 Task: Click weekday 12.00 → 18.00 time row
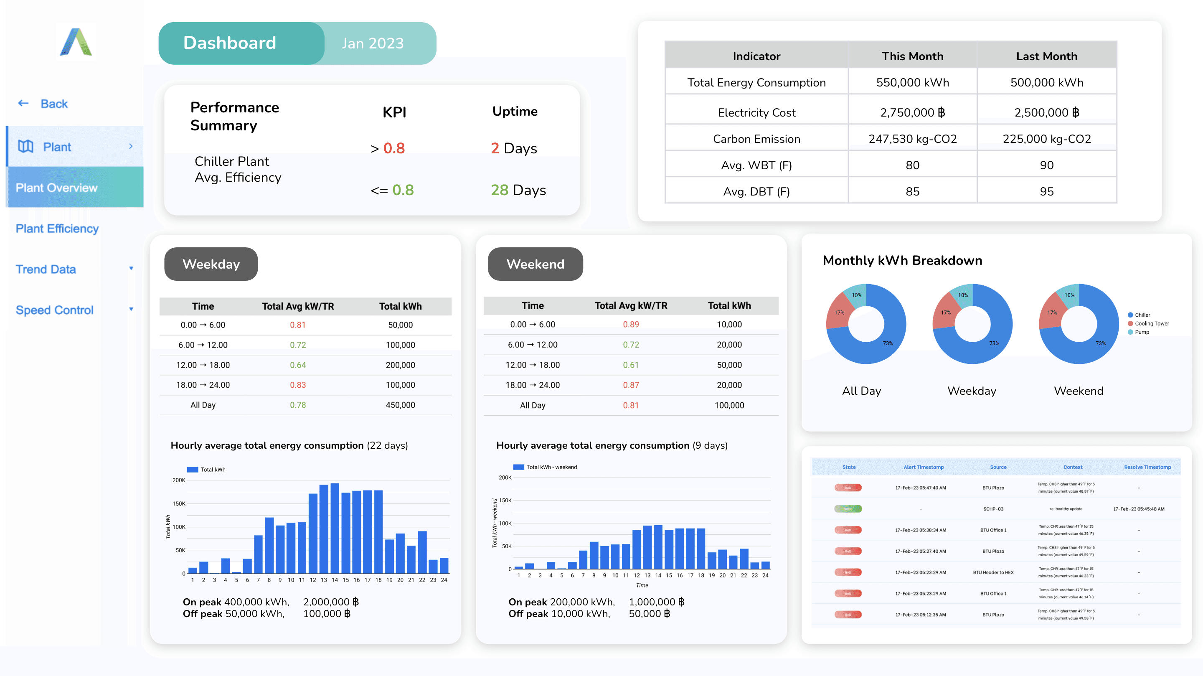point(305,365)
